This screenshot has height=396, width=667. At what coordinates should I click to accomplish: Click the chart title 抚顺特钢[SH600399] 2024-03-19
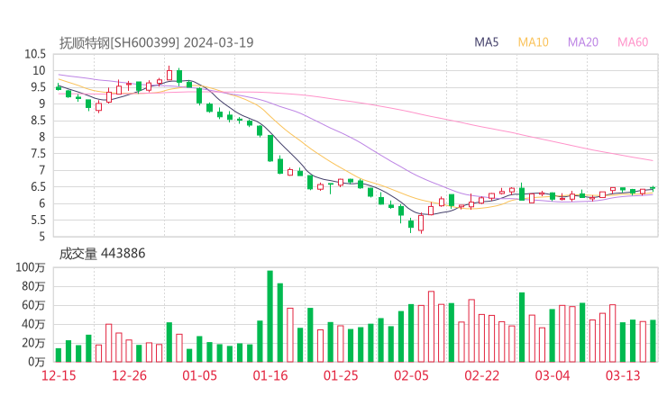pyautogui.click(x=156, y=42)
